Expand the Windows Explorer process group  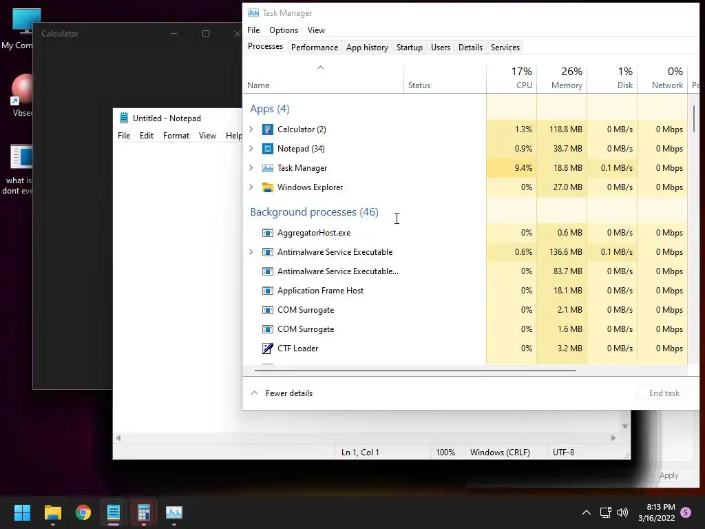251,187
